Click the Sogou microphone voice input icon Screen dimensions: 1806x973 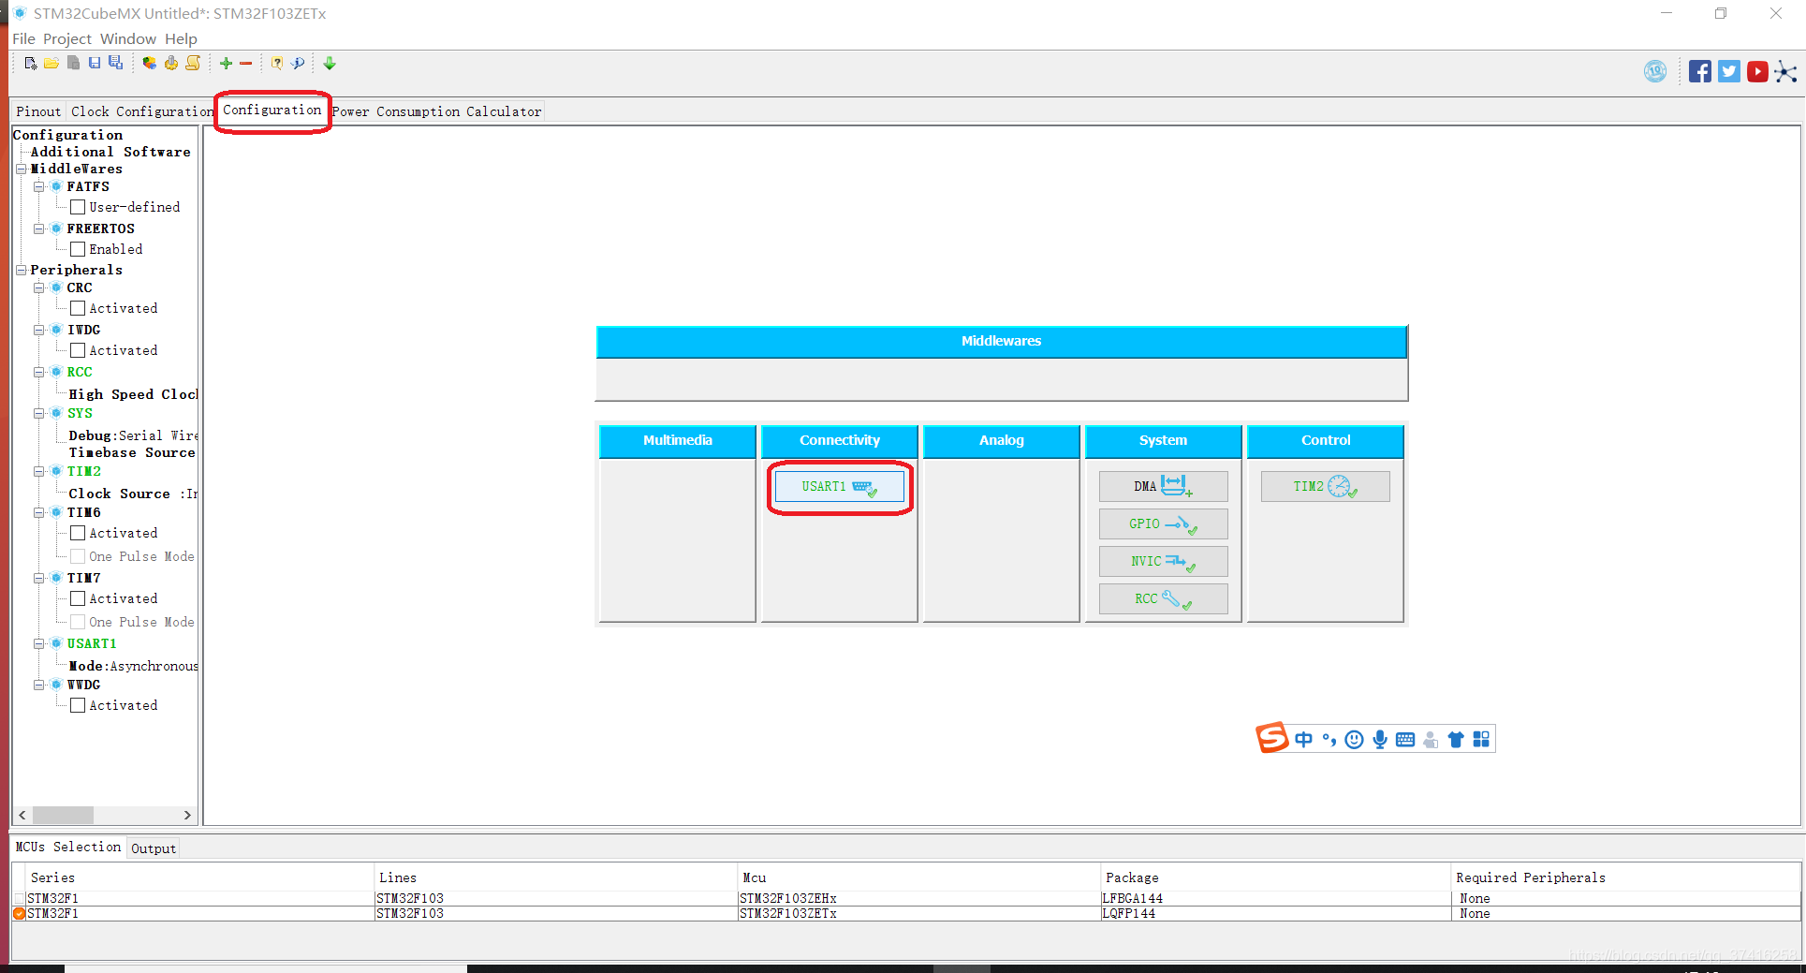coord(1380,740)
